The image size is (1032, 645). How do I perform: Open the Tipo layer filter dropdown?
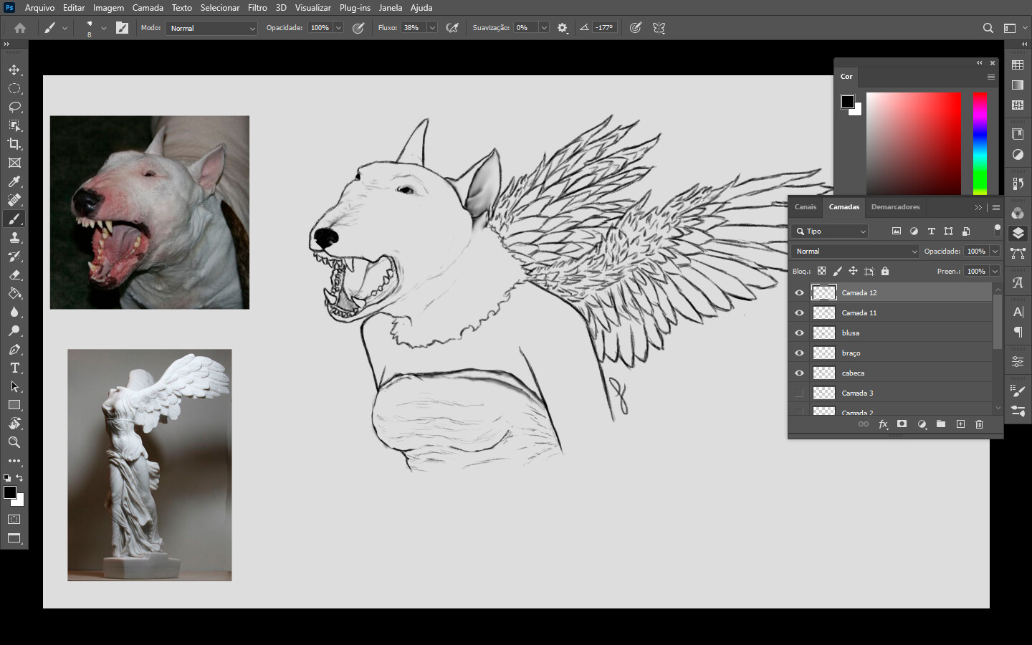pyautogui.click(x=831, y=231)
